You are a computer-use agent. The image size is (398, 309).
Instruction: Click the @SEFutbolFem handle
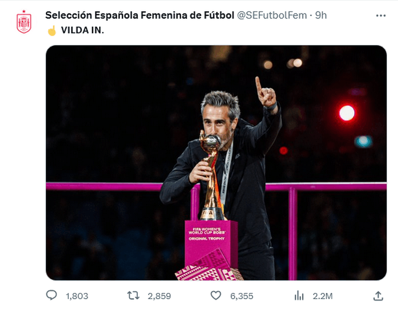272,16
